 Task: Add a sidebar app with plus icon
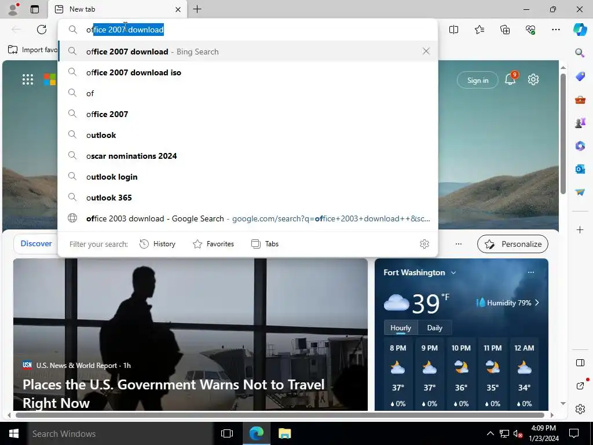pyautogui.click(x=580, y=229)
